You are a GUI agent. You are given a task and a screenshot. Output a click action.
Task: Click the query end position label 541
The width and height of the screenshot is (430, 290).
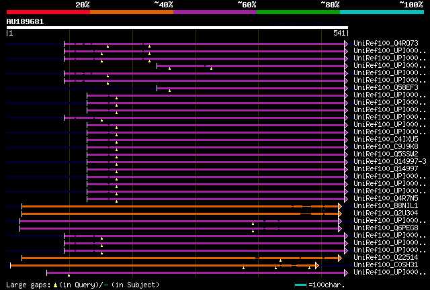pos(339,33)
